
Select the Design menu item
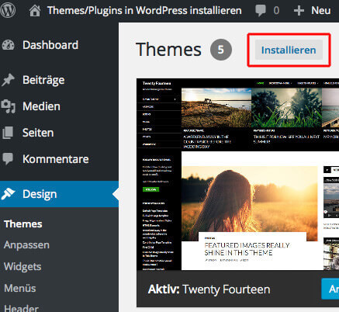(59, 194)
